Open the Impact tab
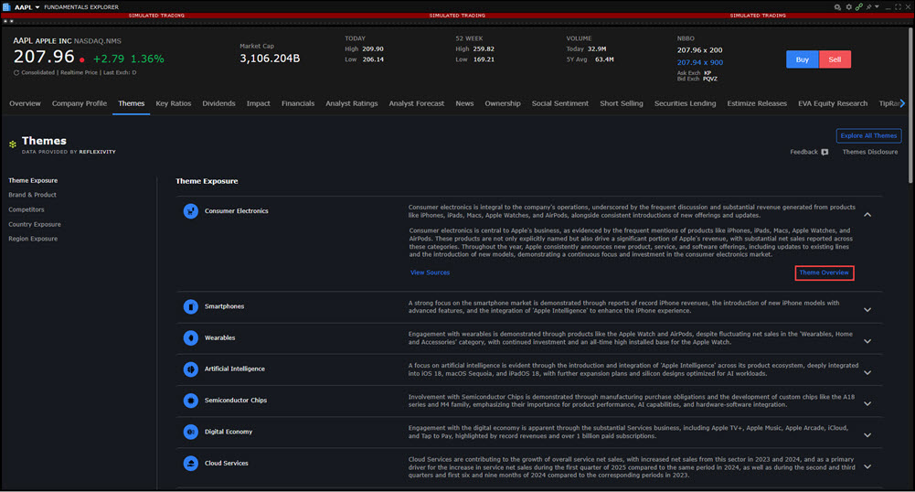The width and height of the screenshot is (915, 492). click(258, 103)
